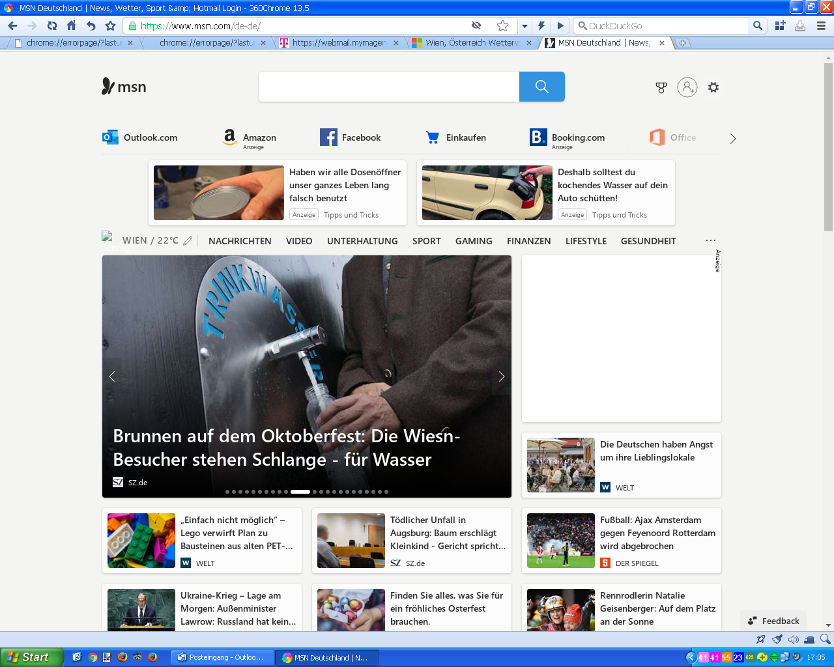Screen dimensions: 834x667
Task: Click the play arrow icon in the toolbar
Action: (560, 26)
